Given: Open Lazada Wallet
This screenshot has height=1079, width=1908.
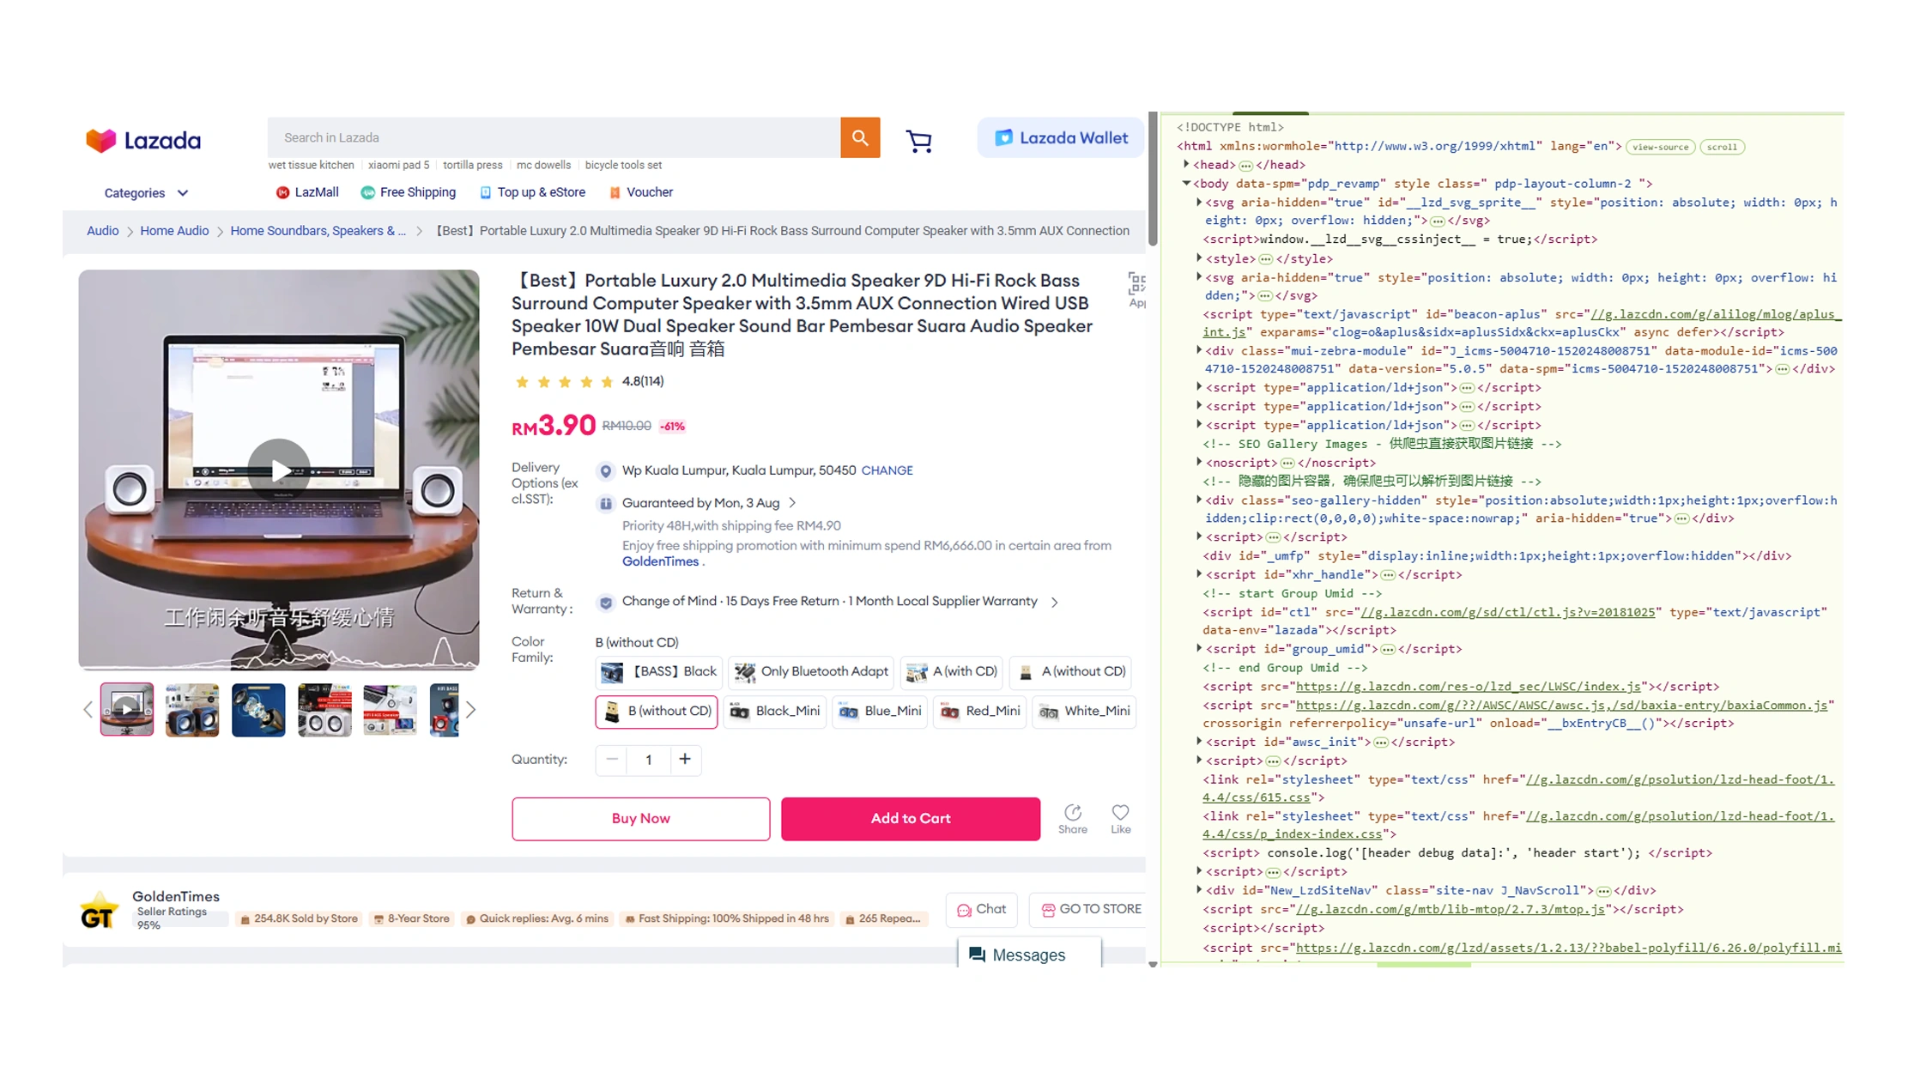Looking at the screenshot, I should click(x=1061, y=137).
